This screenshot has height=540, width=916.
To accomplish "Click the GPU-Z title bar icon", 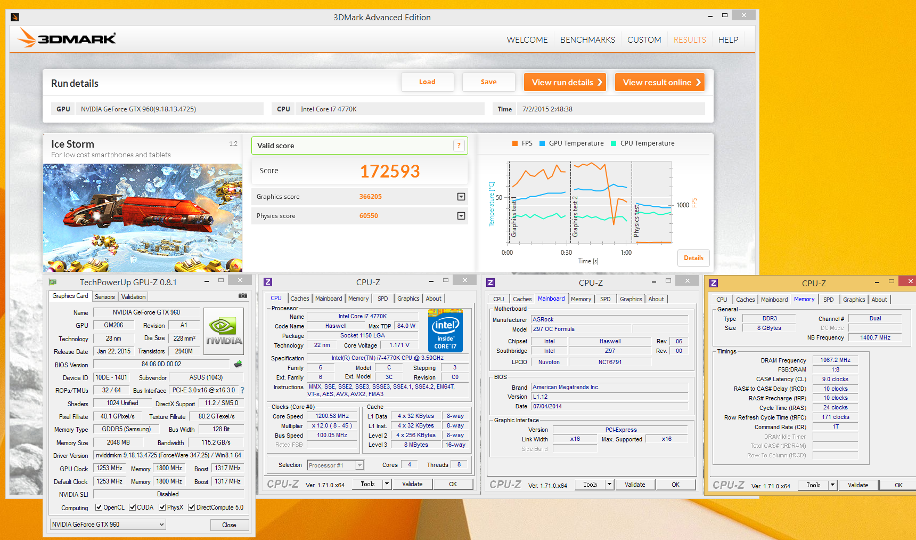I will pos(53,282).
